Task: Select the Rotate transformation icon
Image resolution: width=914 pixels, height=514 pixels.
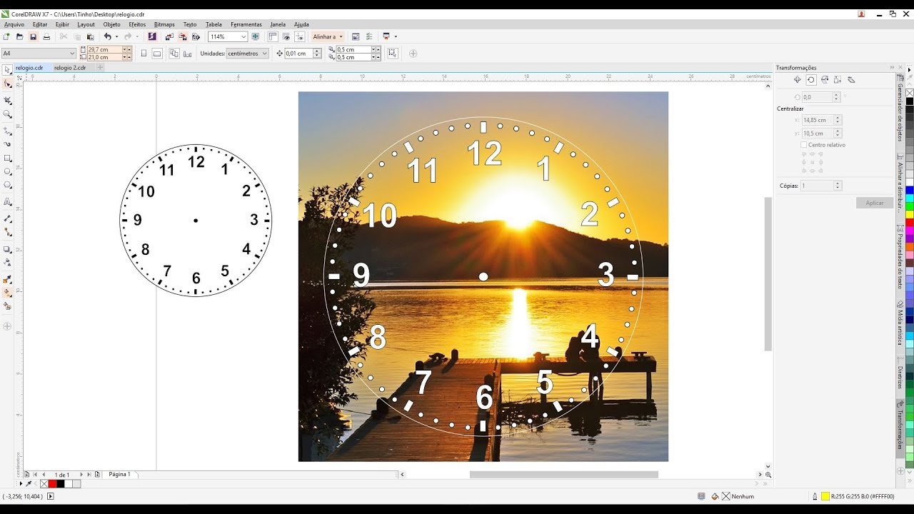Action: click(x=811, y=80)
